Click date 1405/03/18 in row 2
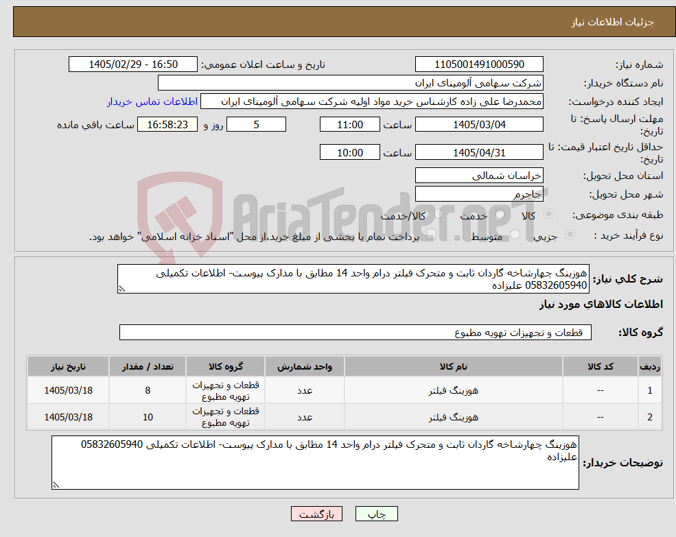This screenshot has width=676, height=537. 68,417
